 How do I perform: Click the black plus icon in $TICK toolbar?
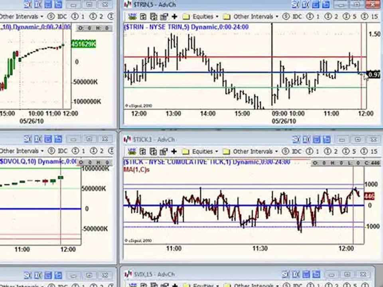[174, 151]
